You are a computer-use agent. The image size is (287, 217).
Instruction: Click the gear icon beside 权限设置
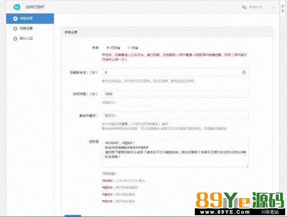16,28
